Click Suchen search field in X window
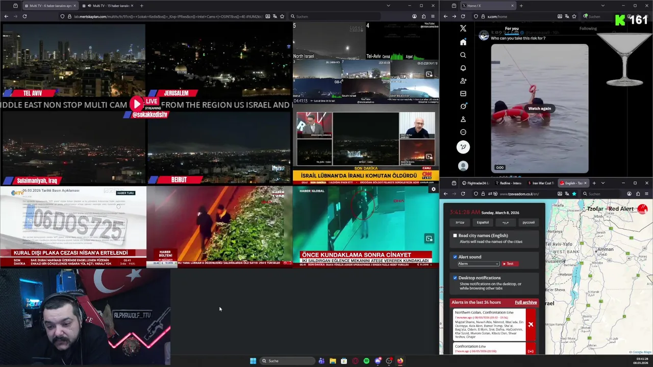653x367 pixels. click(x=599, y=16)
